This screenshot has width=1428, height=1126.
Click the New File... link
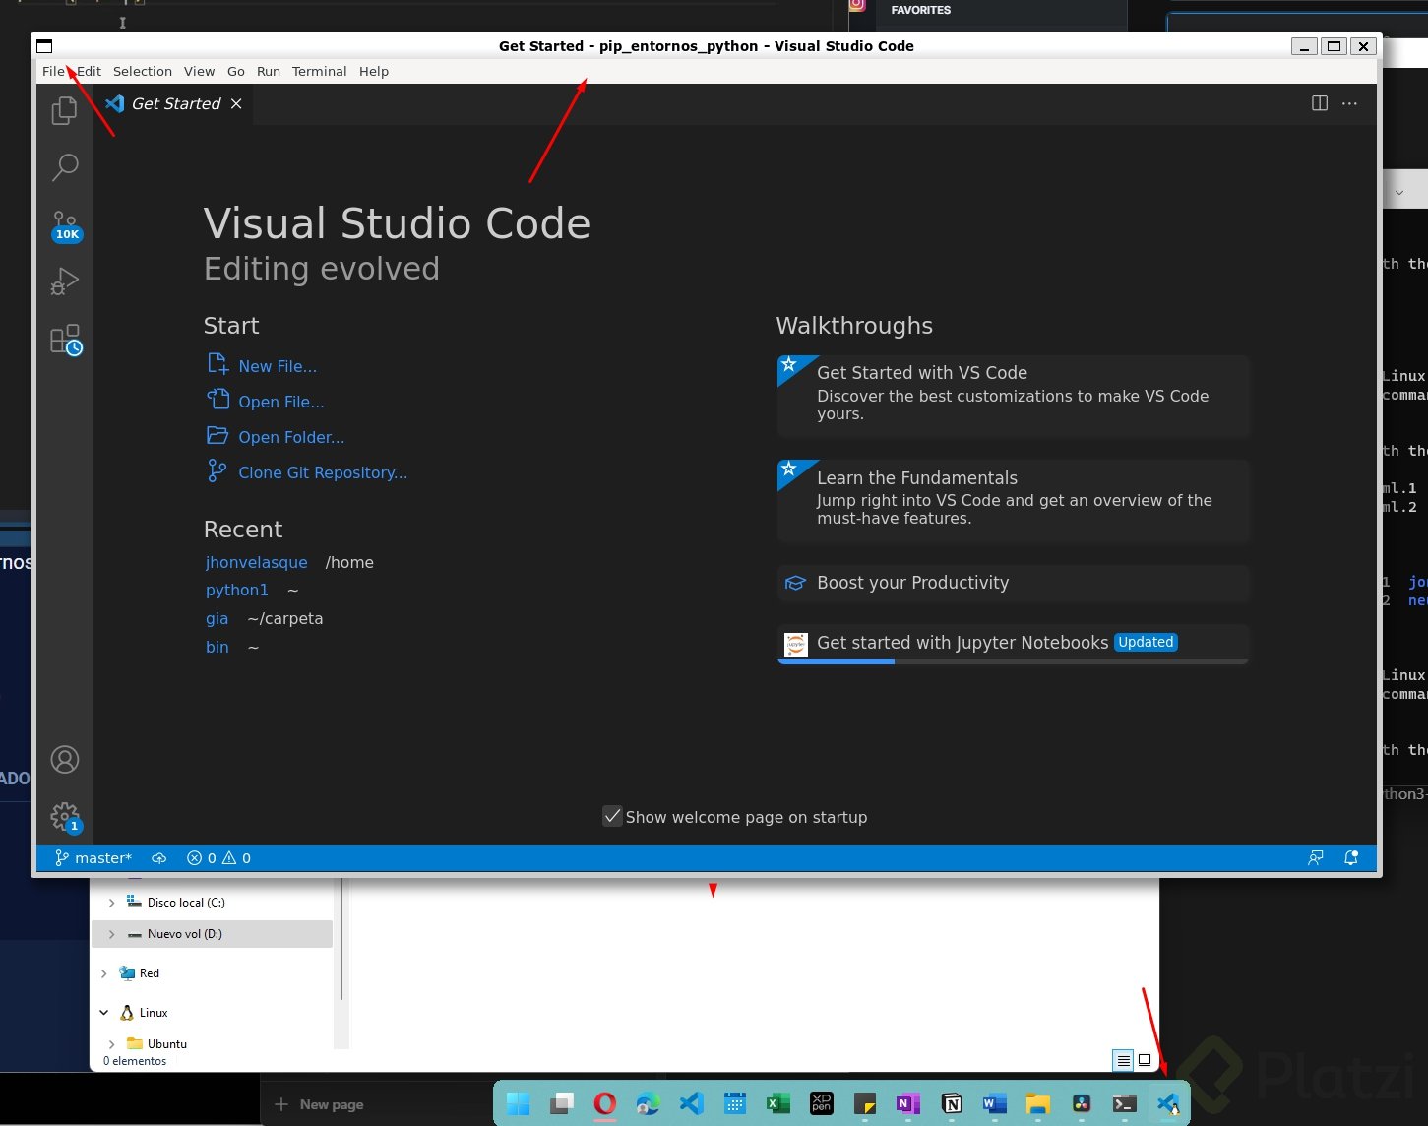[278, 366]
